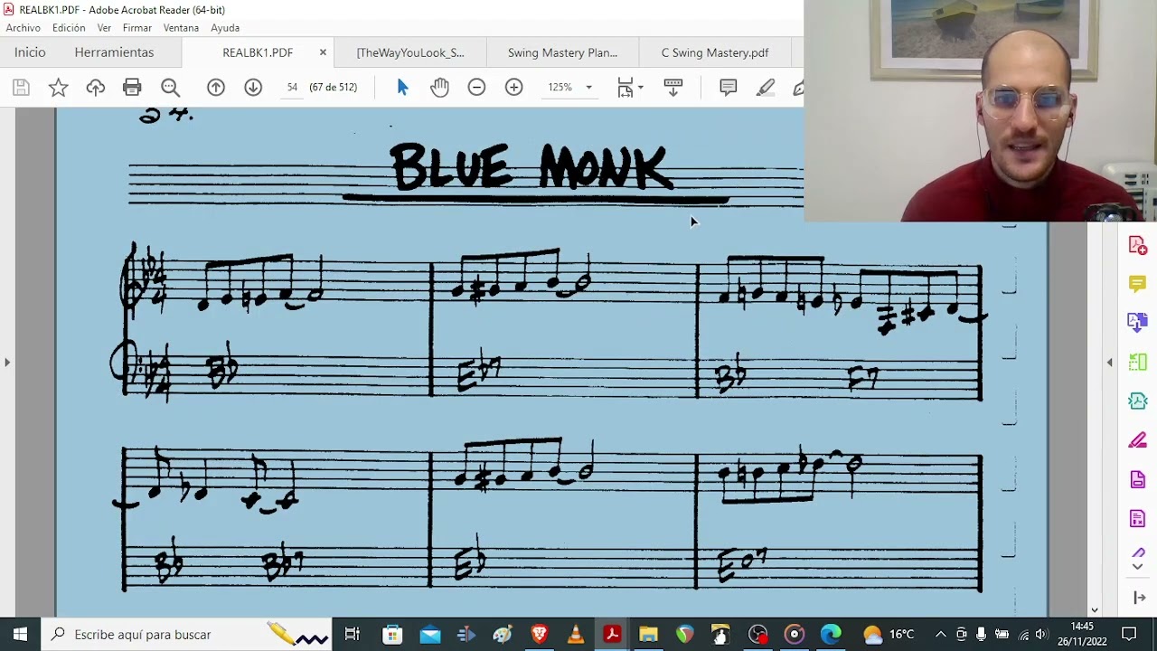Open the weather widget showing 16°C

[889, 634]
